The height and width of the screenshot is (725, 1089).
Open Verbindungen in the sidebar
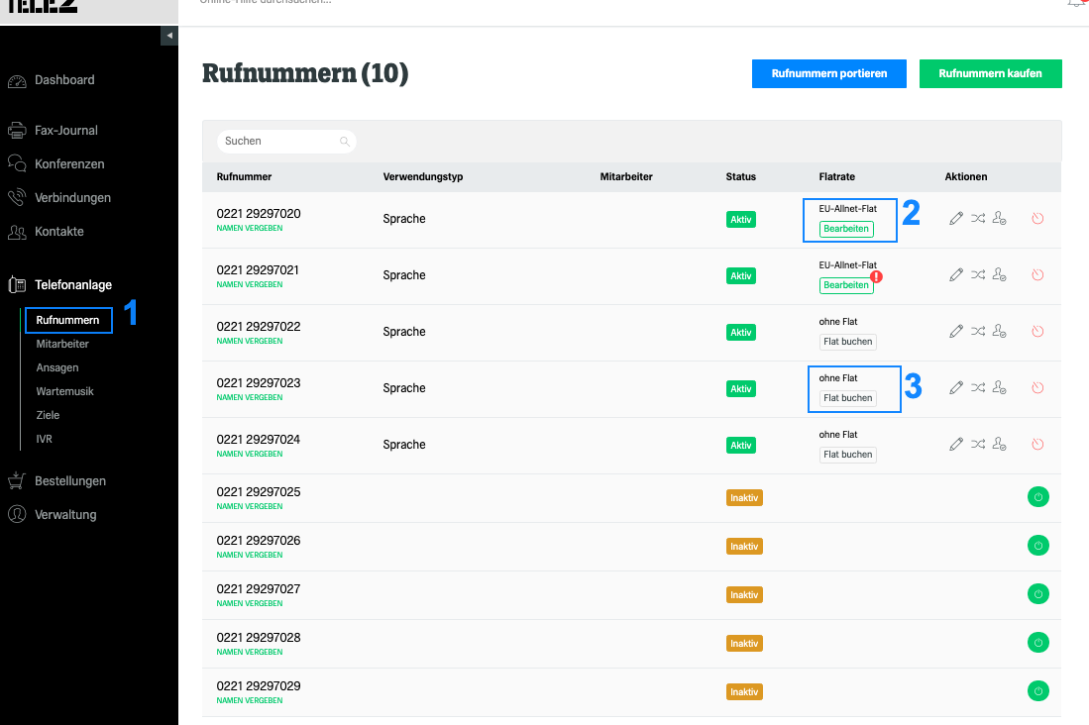point(73,197)
